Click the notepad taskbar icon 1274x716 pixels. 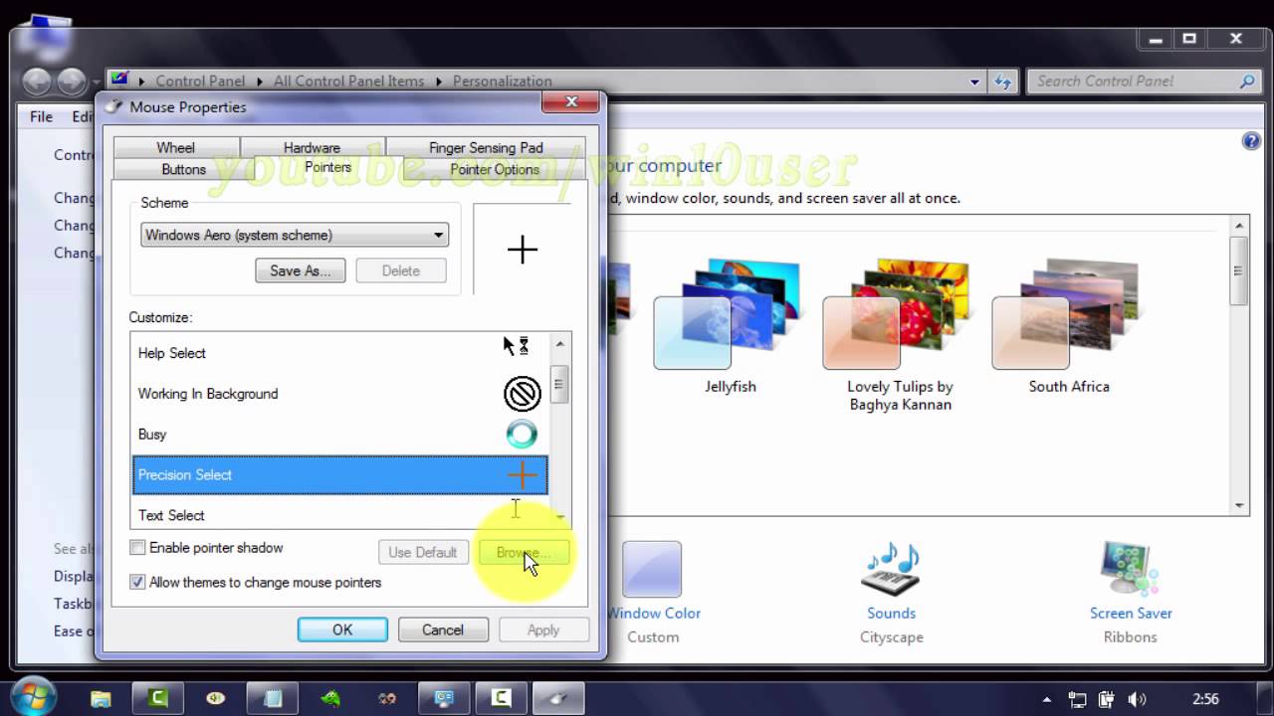tap(273, 699)
